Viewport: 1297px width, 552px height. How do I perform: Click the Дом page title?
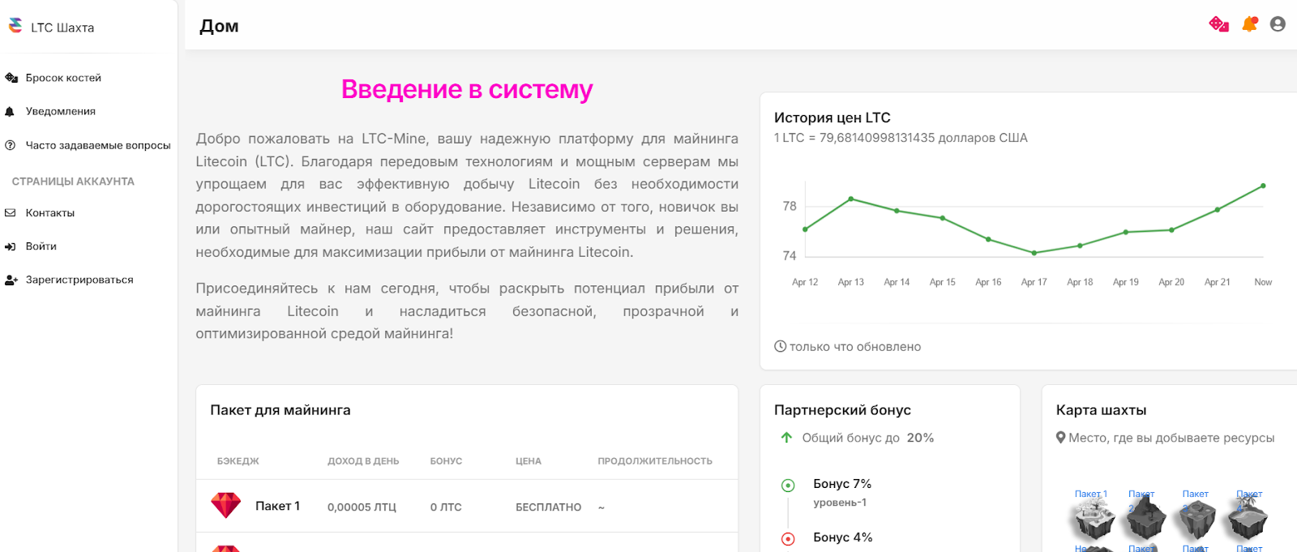[219, 26]
